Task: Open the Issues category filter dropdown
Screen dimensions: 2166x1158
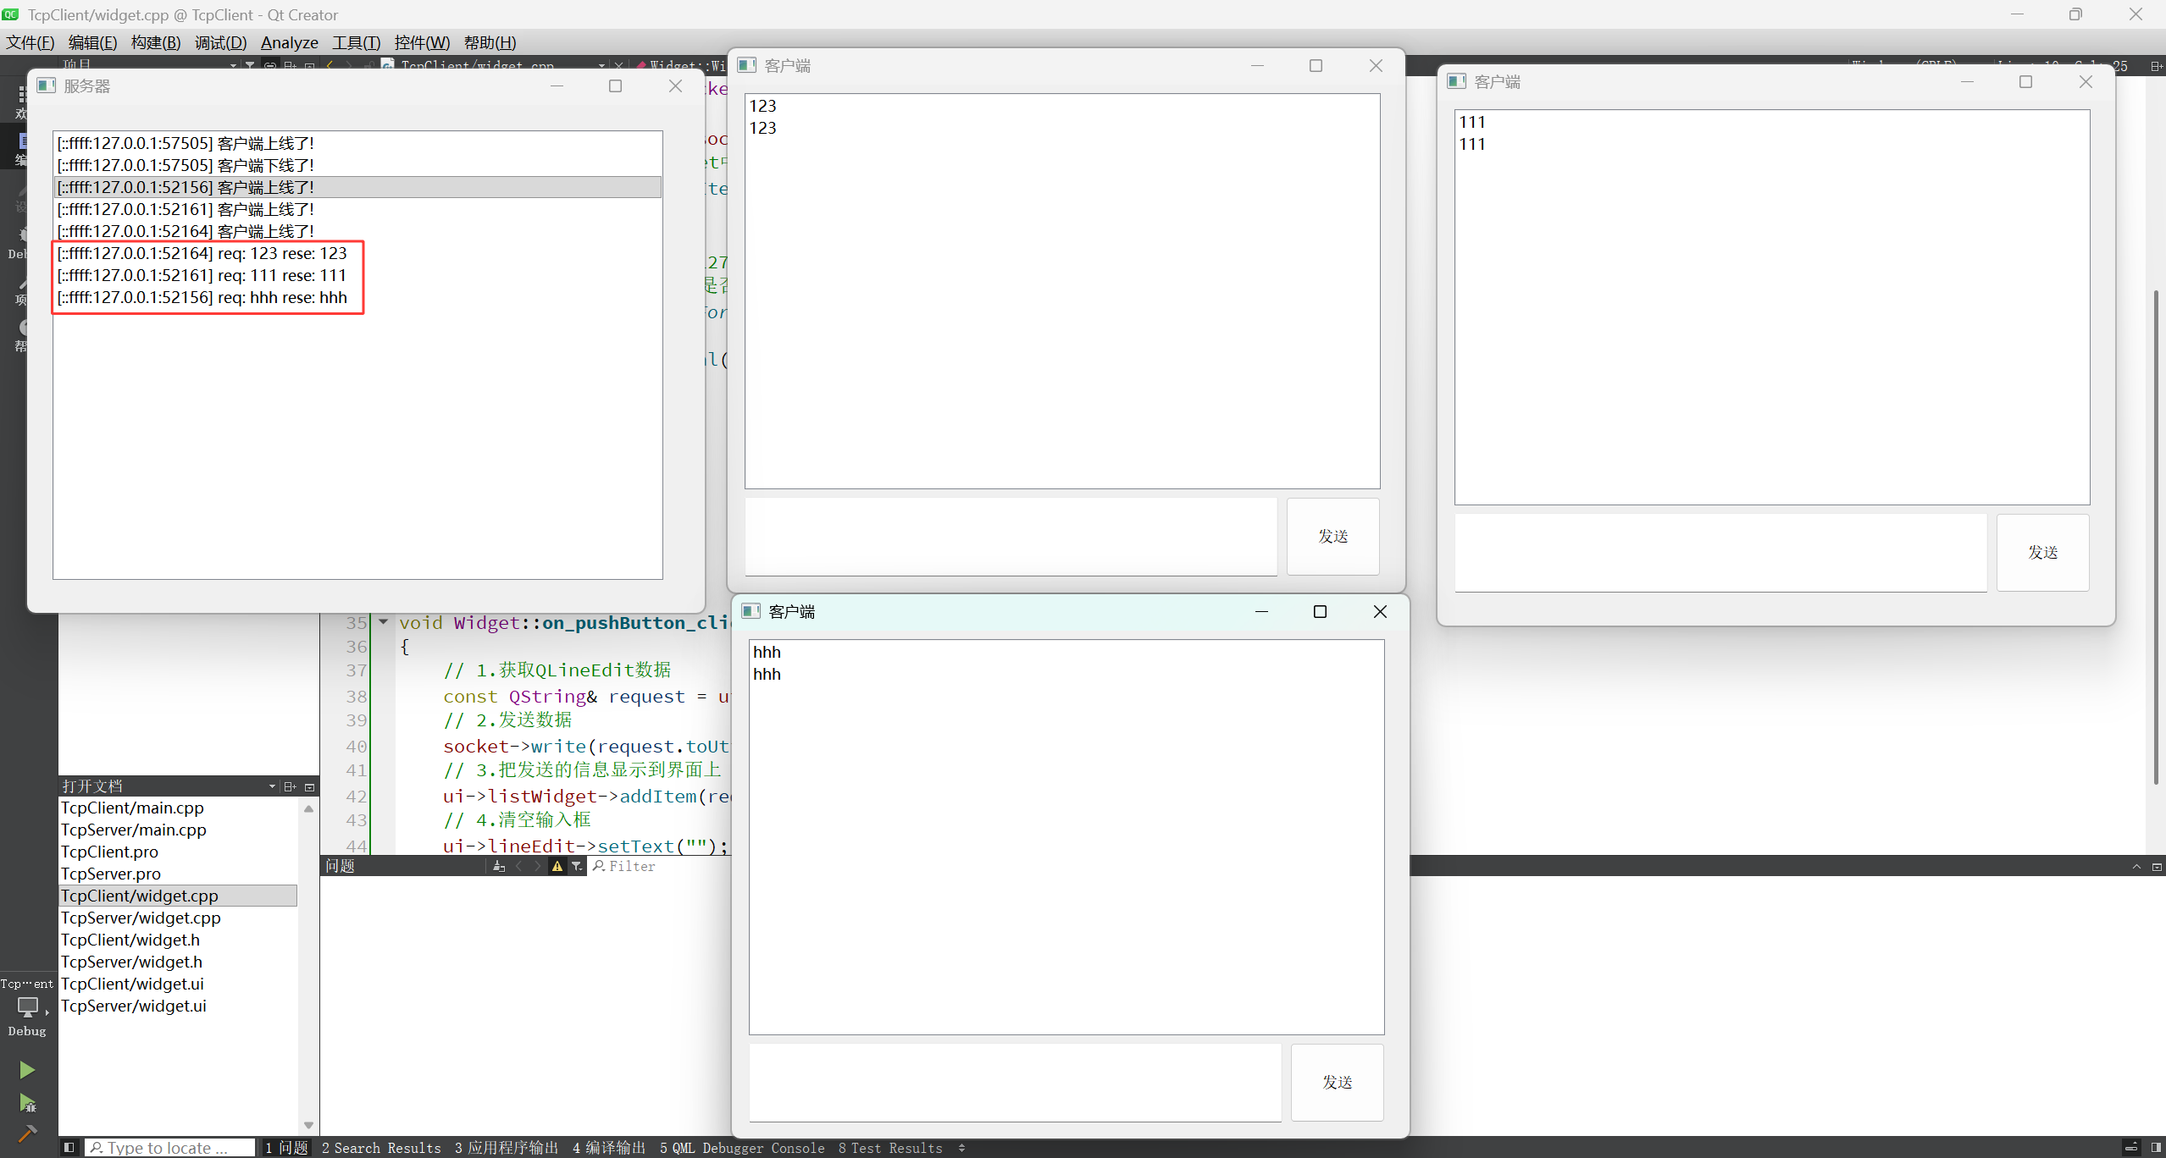Action: point(577,866)
